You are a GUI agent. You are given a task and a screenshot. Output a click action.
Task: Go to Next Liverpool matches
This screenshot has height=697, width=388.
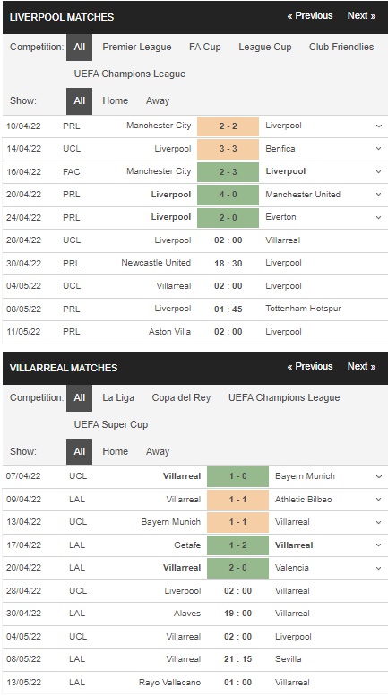click(x=361, y=16)
